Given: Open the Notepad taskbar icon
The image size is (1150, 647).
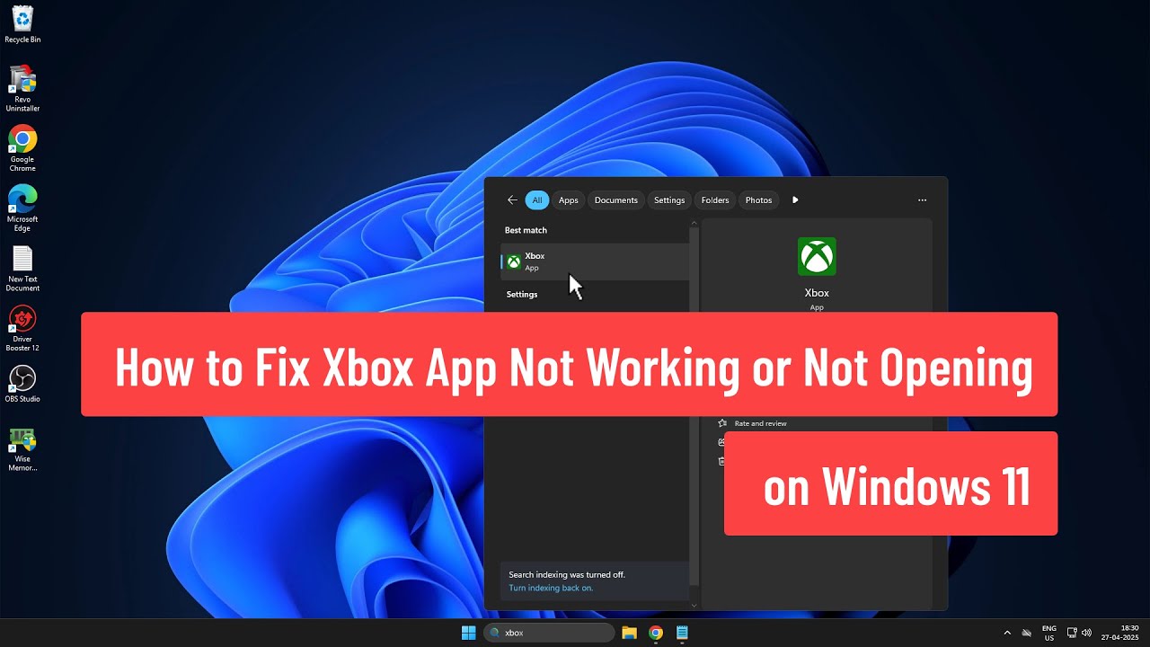Looking at the screenshot, I should click(x=682, y=633).
